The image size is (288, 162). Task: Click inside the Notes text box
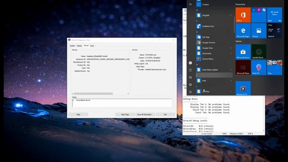click(122, 103)
